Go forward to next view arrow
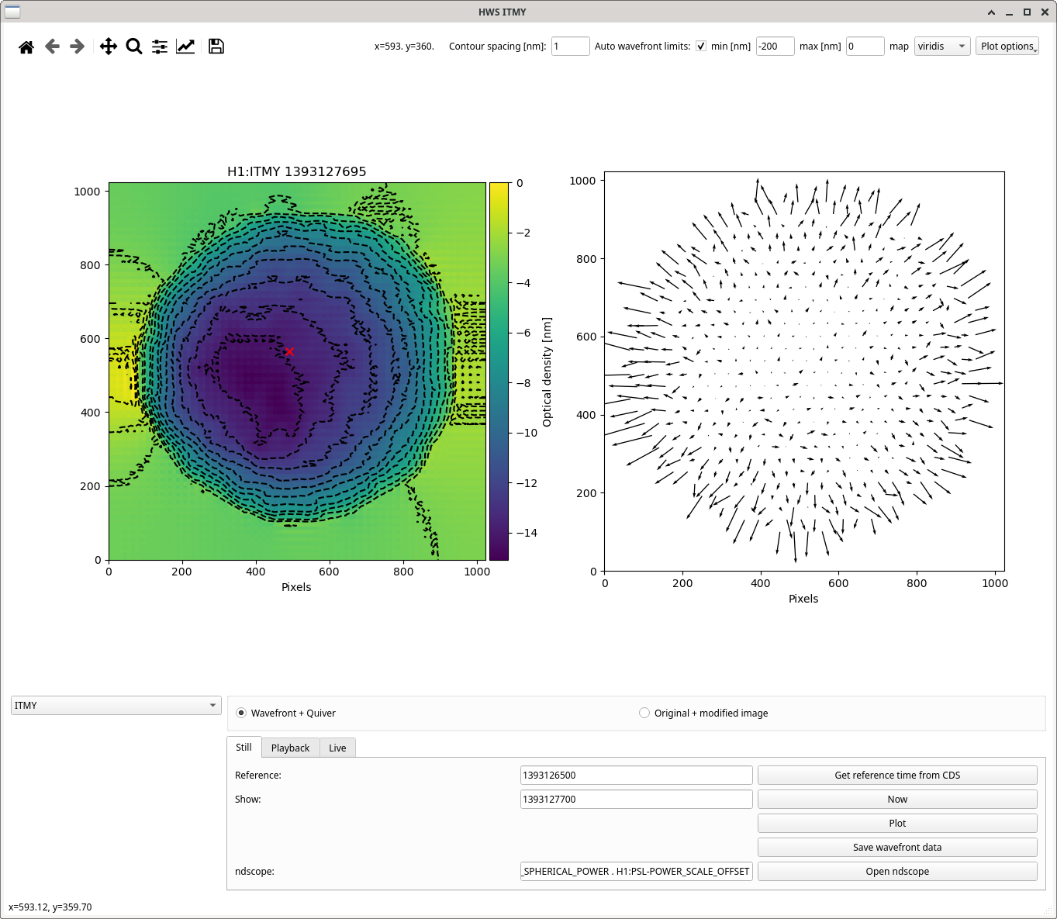Image resolution: width=1057 pixels, height=919 pixels. click(x=77, y=47)
